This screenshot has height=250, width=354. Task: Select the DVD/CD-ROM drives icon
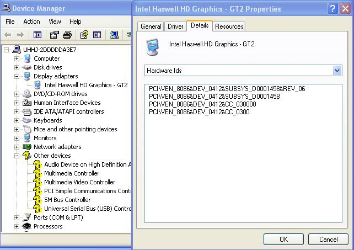point(27,94)
